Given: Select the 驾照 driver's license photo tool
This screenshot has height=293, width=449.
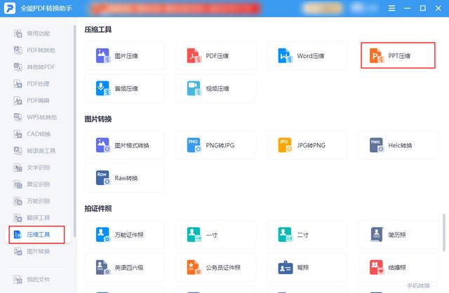Looking at the screenshot, I should click(307, 268).
